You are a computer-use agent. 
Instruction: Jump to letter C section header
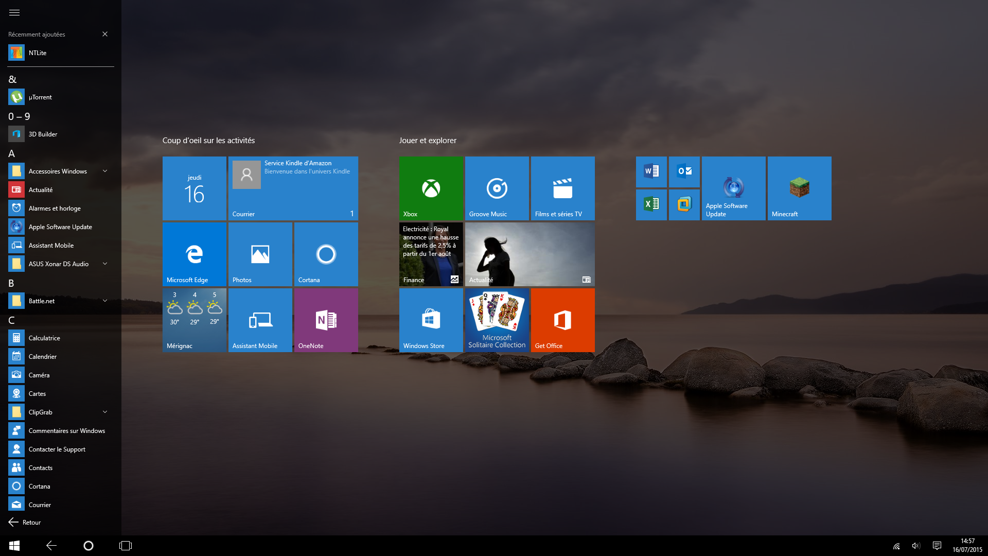(11, 320)
